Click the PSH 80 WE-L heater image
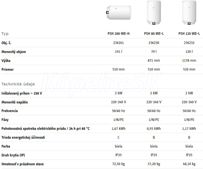Viewport: 203px width, 169px height. [154, 13]
